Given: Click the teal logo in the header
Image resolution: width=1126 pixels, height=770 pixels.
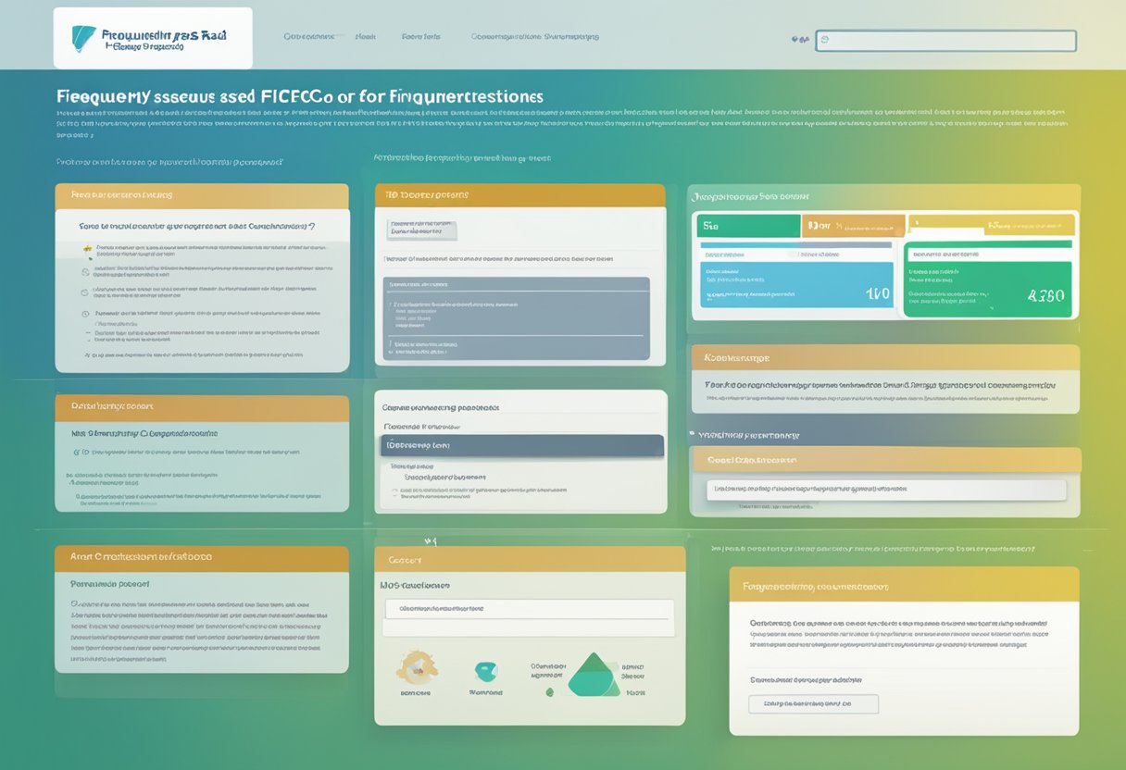Looking at the screenshot, I should coord(83,39).
